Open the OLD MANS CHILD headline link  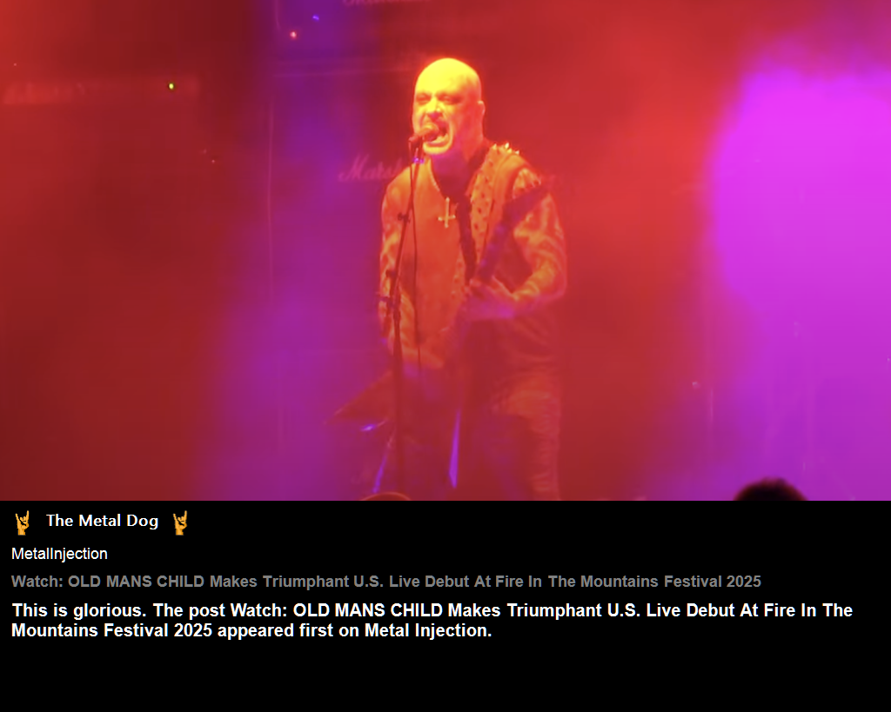pos(385,582)
